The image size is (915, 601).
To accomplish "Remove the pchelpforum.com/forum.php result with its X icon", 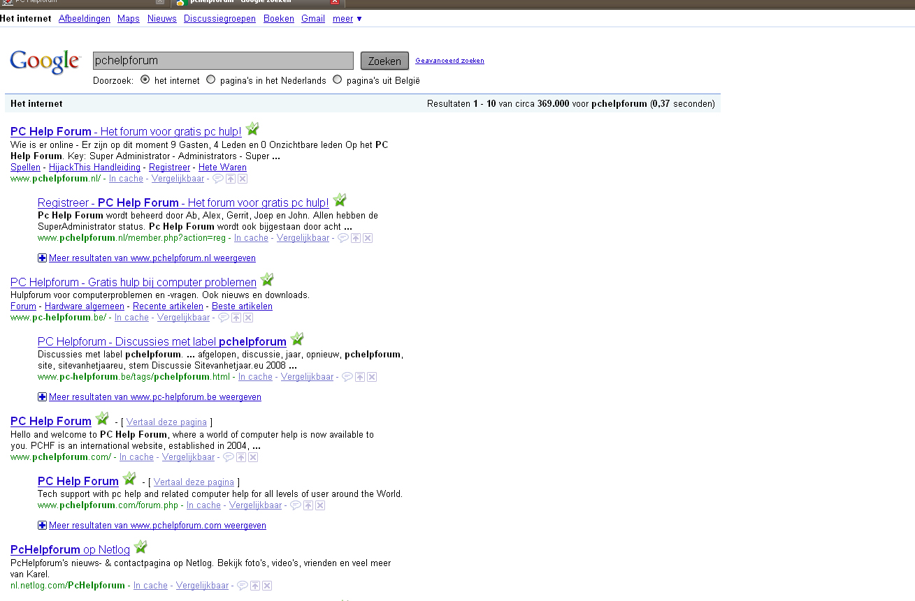I will tap(320, 505).
